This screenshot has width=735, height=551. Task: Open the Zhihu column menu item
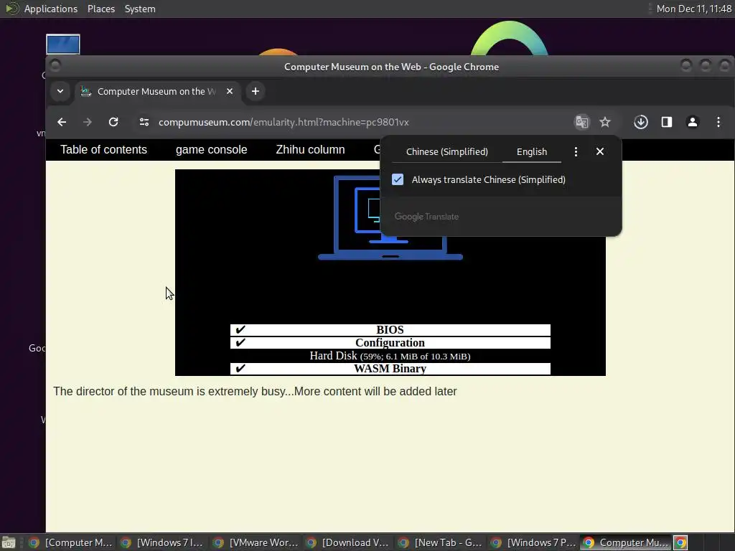310,149
